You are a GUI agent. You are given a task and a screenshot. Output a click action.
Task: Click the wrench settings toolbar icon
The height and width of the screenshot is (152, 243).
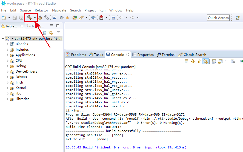[x=47, y=18]
